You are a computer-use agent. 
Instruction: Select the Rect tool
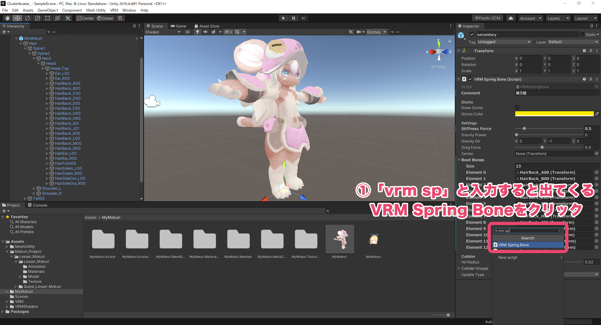tap(47, 18)
